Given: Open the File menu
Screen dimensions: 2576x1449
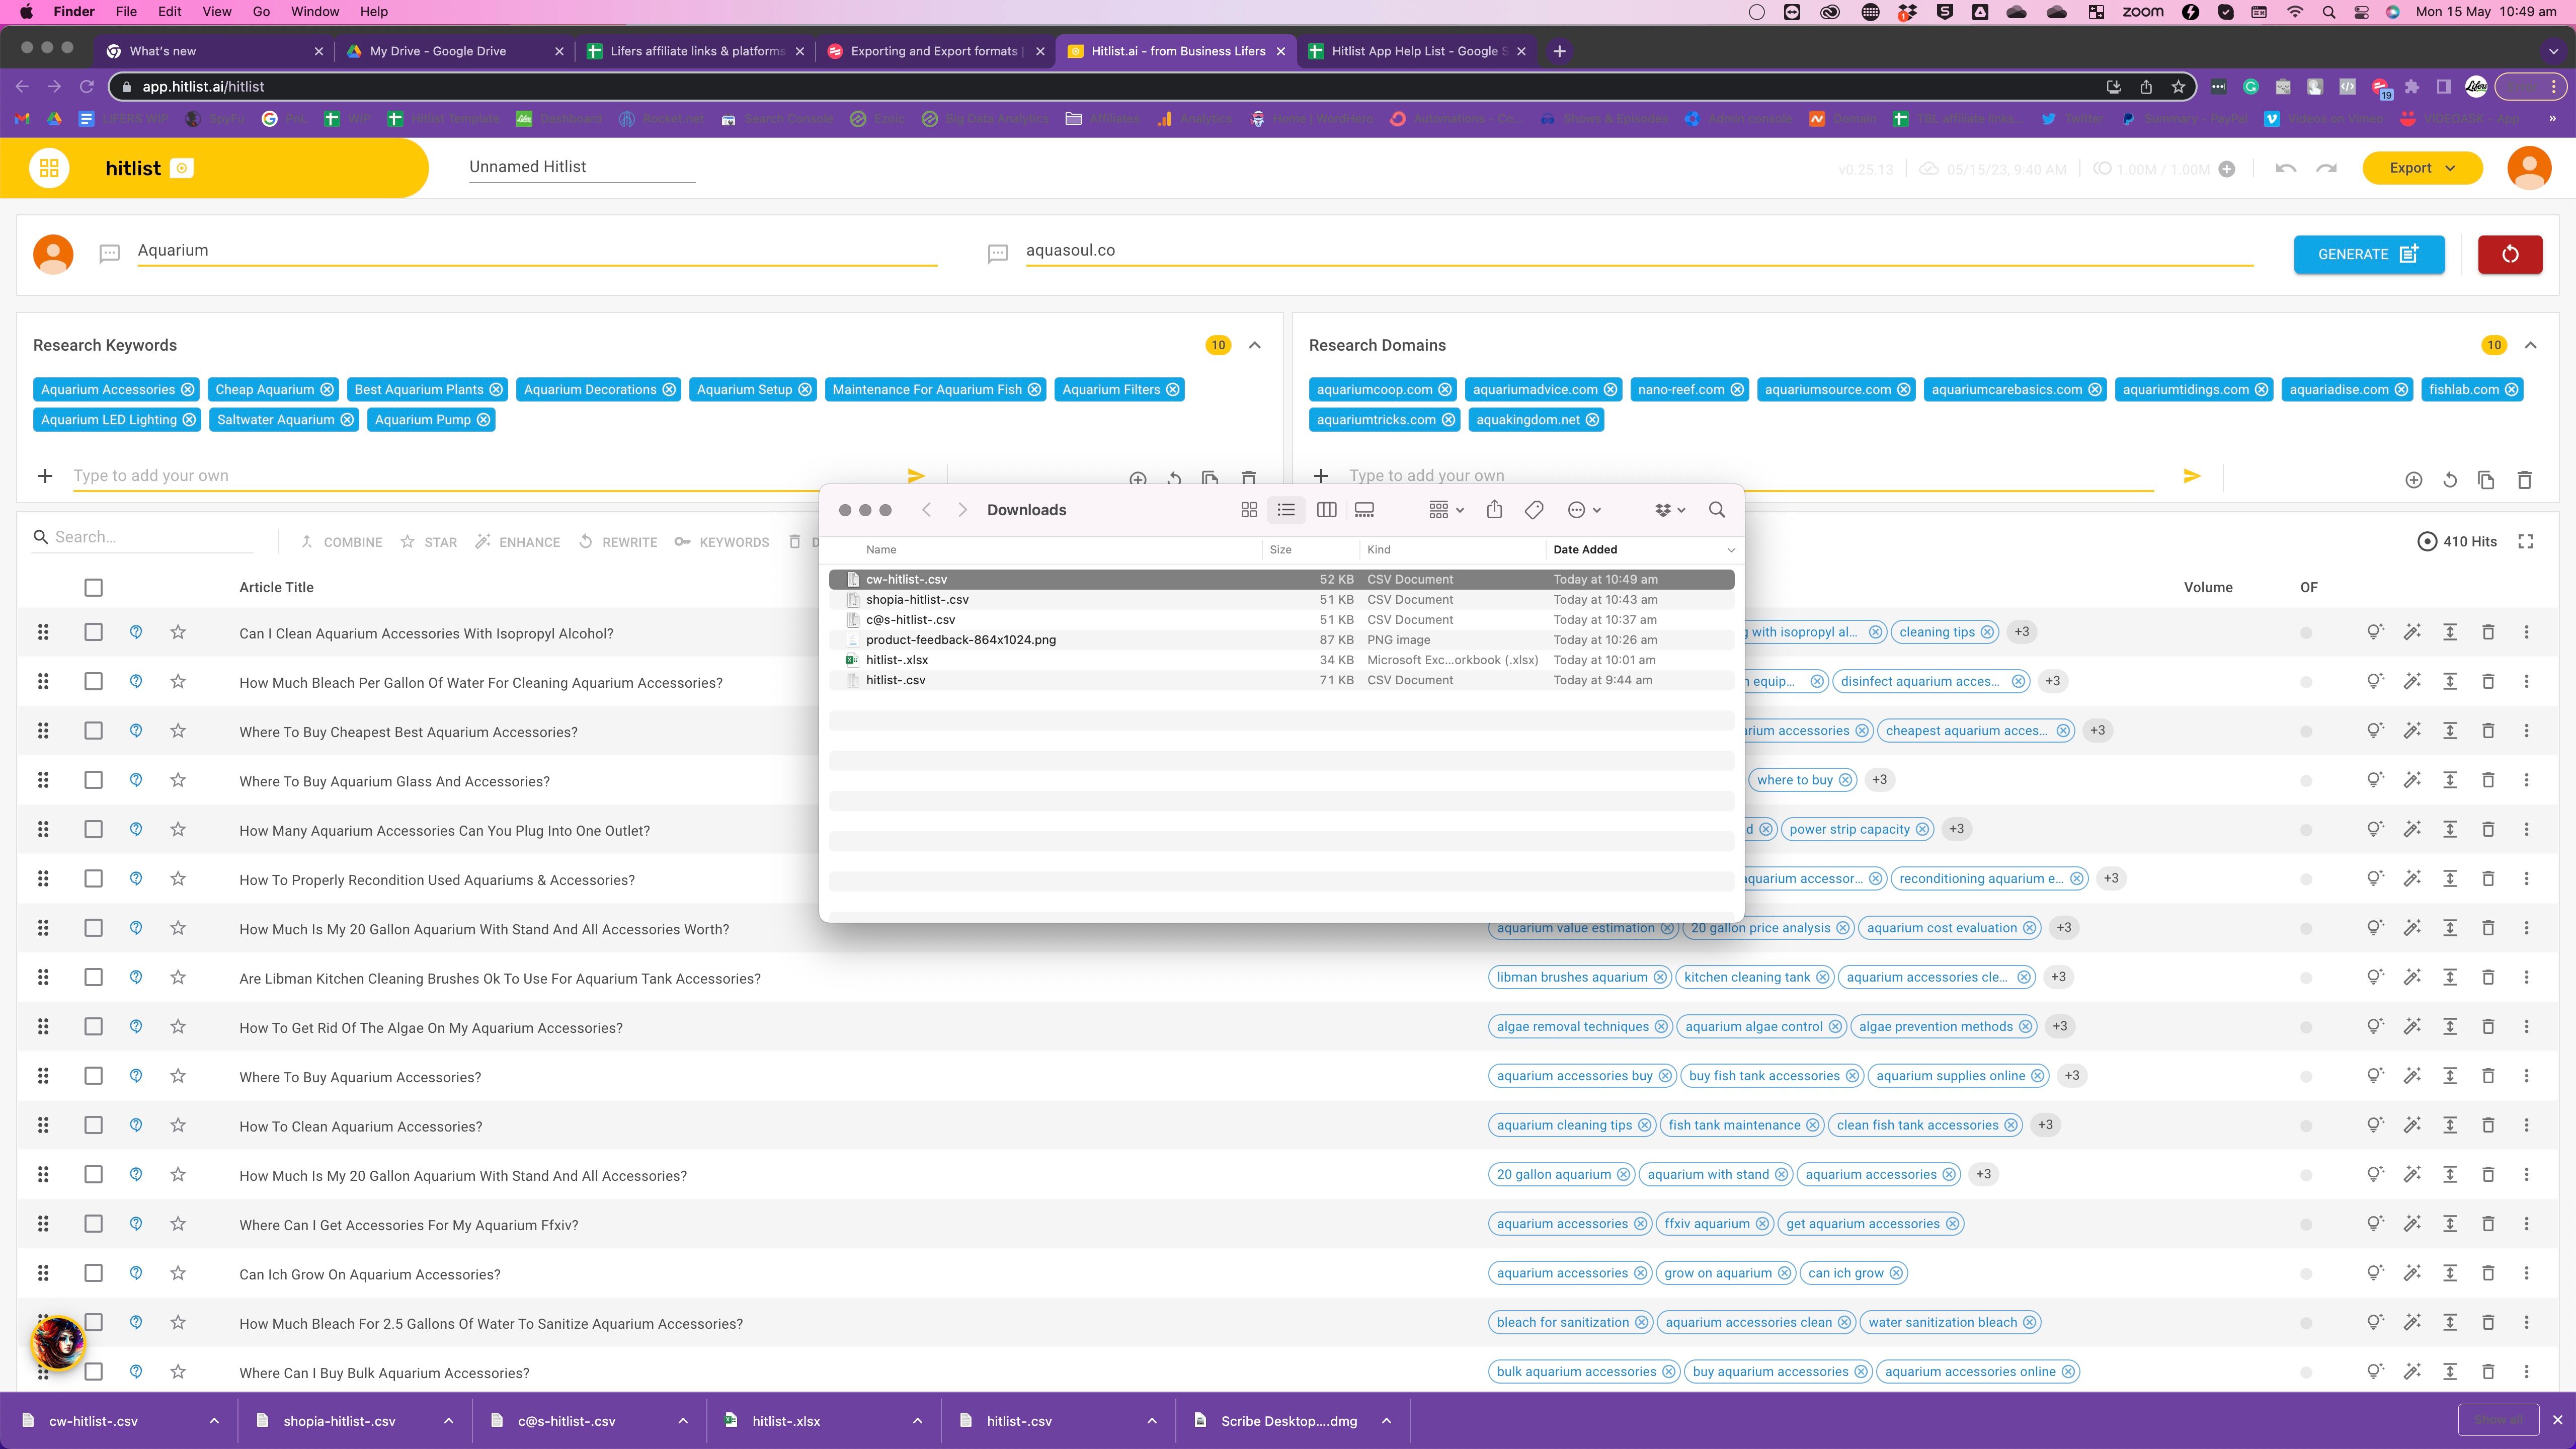Looking at the screenshot, I should click(126, 12).
